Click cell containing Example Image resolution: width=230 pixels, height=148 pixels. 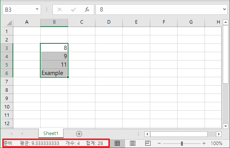coord(54,73)
